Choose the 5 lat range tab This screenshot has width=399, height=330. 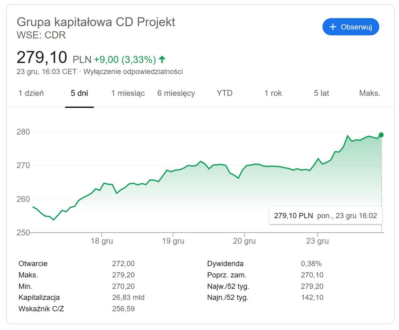tap(321, 93)
